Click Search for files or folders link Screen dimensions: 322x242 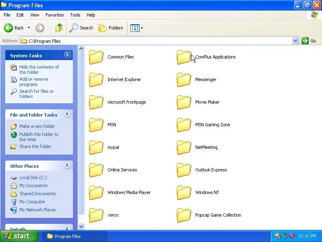pos(36,94)
